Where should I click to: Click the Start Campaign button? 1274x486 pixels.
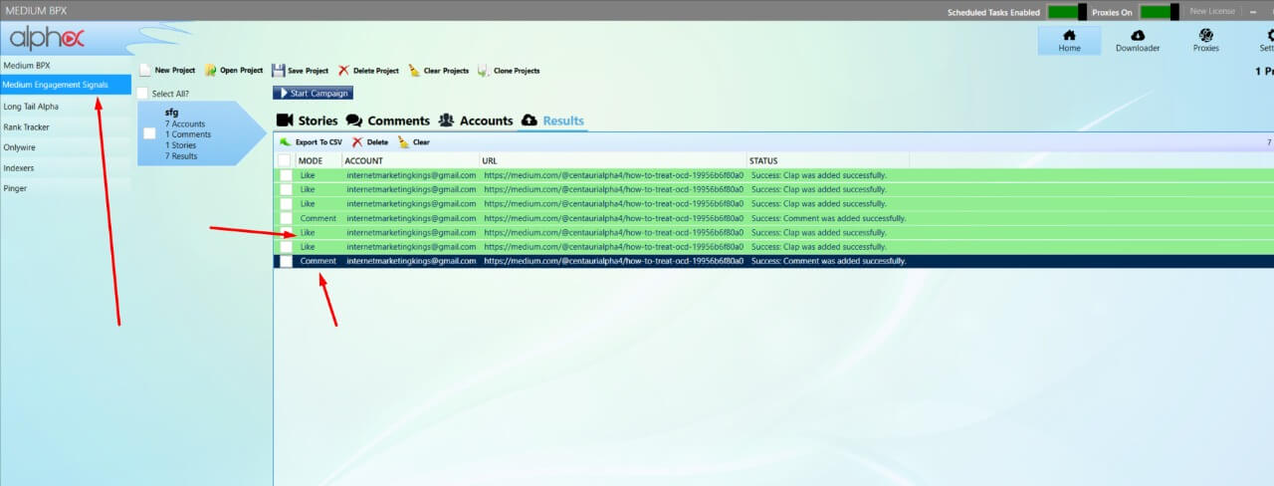[x=313, y=94]
